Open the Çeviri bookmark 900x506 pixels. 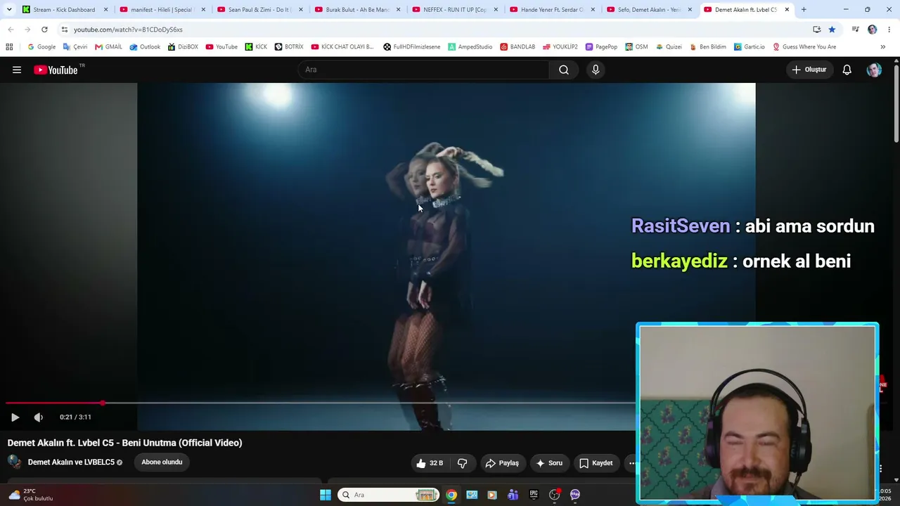click(x=75, y=47)
